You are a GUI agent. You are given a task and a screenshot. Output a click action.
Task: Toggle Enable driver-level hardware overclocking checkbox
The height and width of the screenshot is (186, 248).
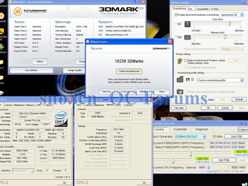(x=176, y=15)
